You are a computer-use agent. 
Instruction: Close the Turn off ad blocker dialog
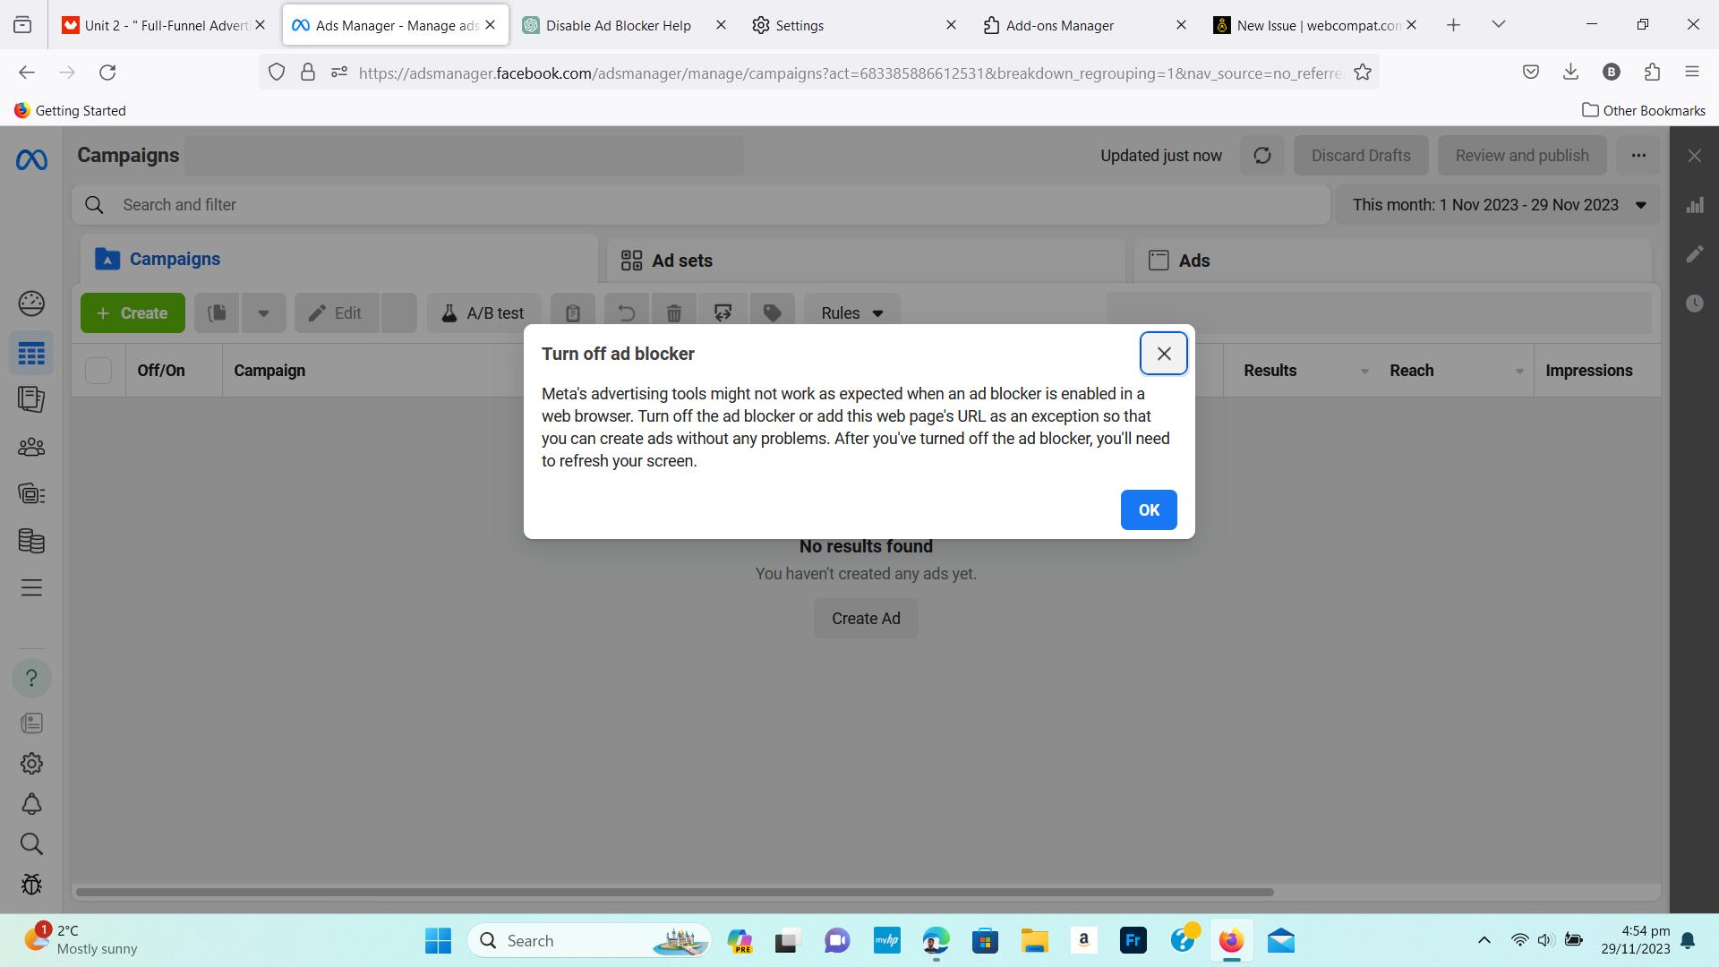[1163, 354]
